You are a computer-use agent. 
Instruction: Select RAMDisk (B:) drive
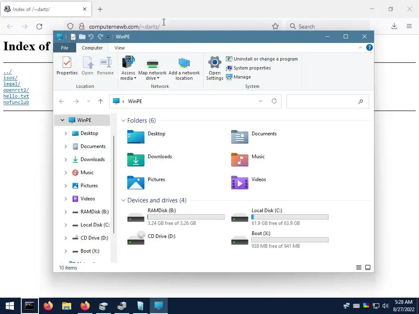point(176,217)
